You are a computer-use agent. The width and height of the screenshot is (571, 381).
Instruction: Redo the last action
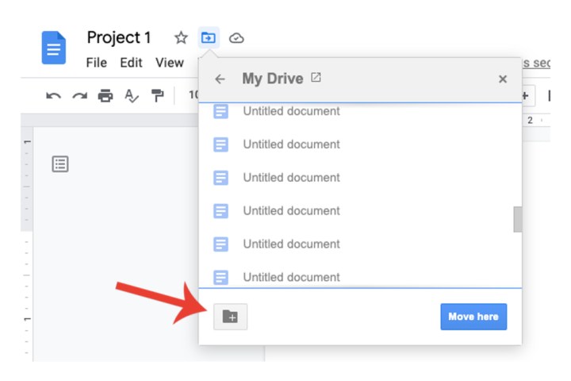pos(80,96)
